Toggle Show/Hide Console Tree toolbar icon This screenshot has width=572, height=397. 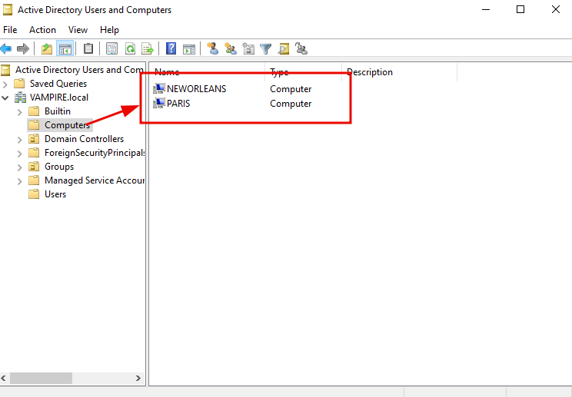[x=65, y=48]
